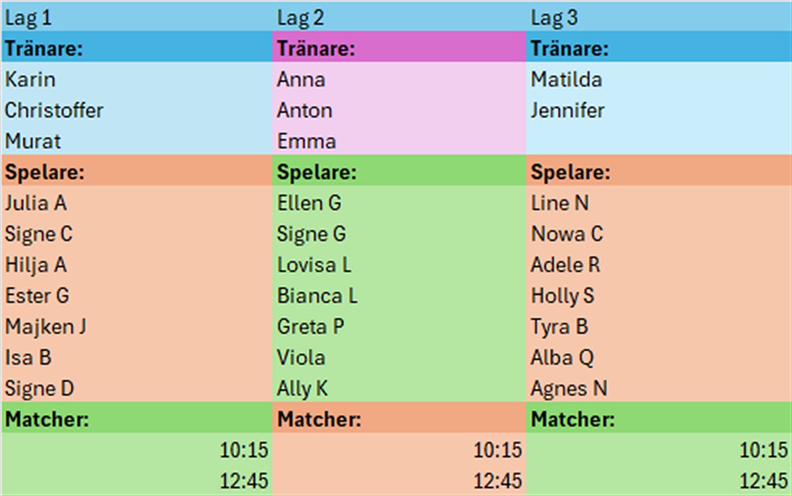
Task: Click the pink Tränare cell under Lag 2
Action: 399,48
